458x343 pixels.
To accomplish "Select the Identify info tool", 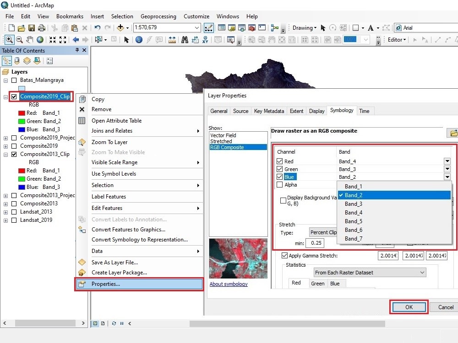I will pyautogui.click(x=139, y=39).
